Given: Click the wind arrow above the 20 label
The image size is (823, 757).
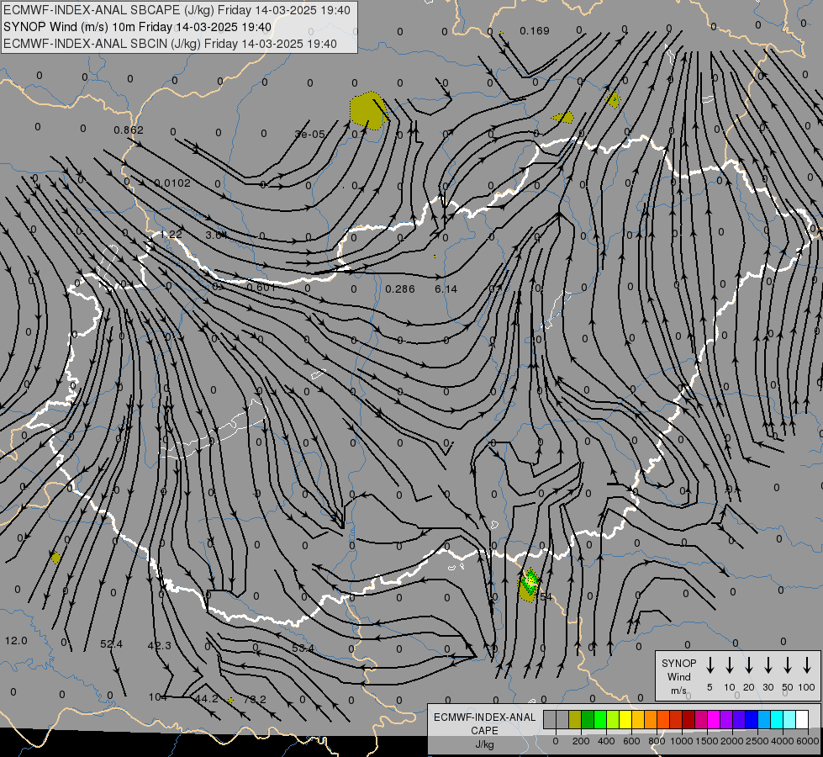Looking at the screenshot, I should [x=748, y=664].
